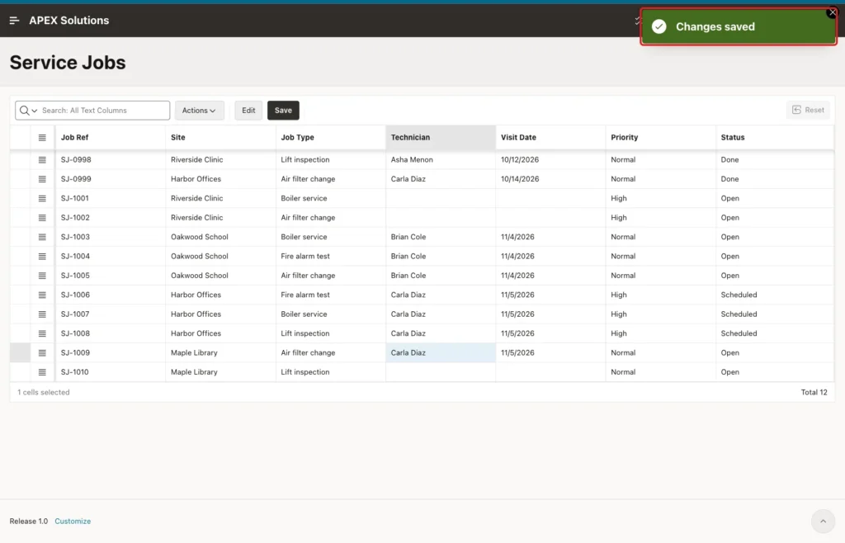Click the scroll-to-top arrow button
The height and width of the screenshot is (543, 845).
pyautogui.click(x=823, y=521)
